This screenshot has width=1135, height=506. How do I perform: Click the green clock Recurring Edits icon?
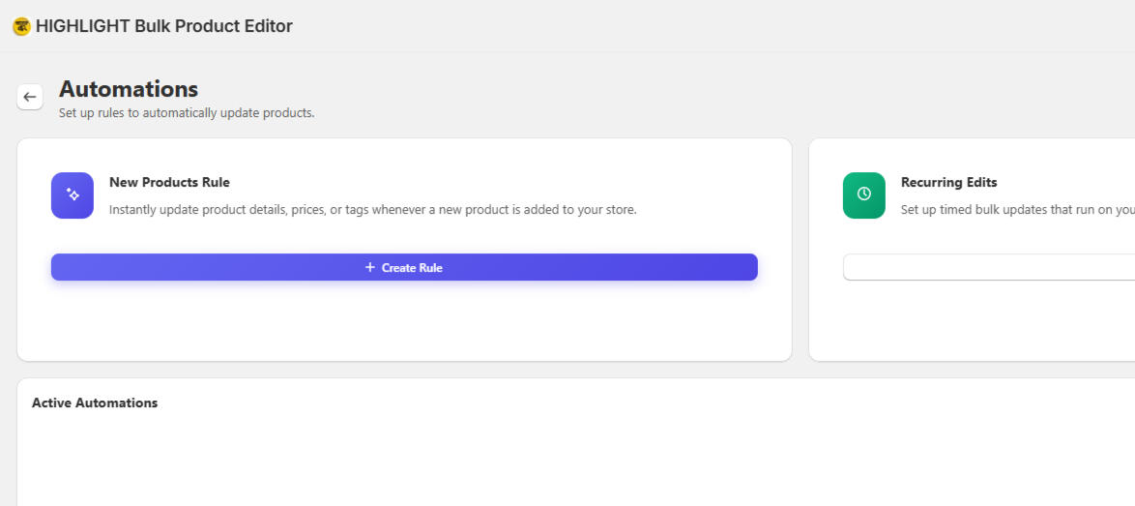[x=863, y=195]
